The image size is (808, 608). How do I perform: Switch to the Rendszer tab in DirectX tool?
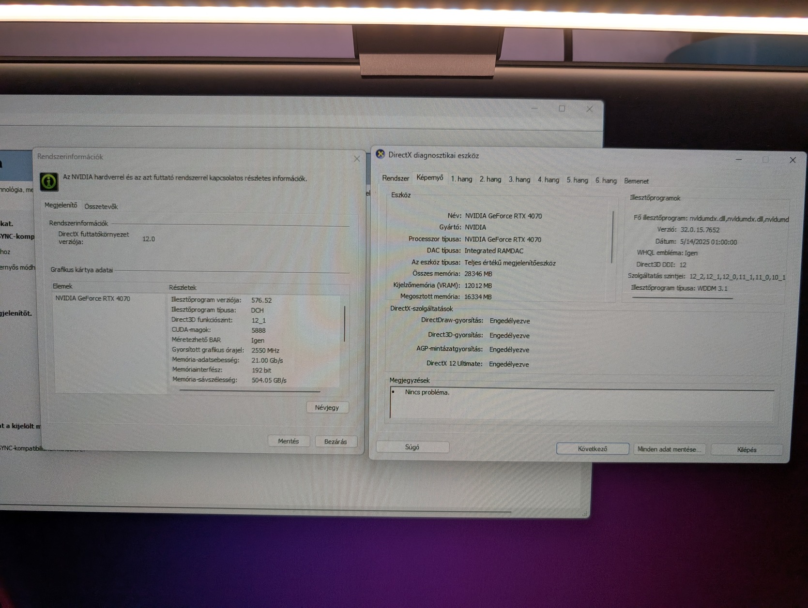pos(396,178)
